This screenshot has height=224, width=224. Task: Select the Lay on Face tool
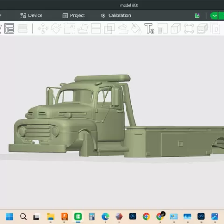pos(83,28)
